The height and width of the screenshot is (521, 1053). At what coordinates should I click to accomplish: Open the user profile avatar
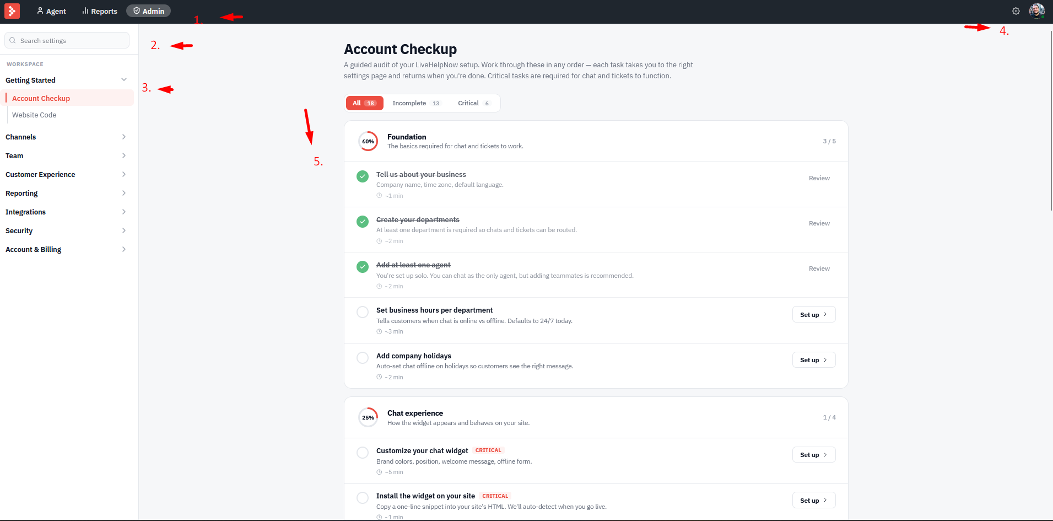[1037, 11]
